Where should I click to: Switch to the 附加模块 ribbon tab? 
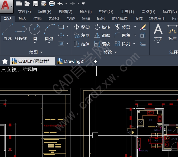119,19
